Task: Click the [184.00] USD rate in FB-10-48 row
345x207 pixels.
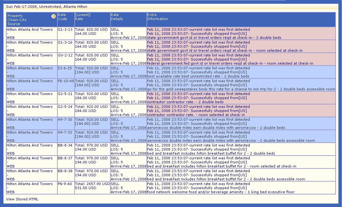Action: pos(87,85)
